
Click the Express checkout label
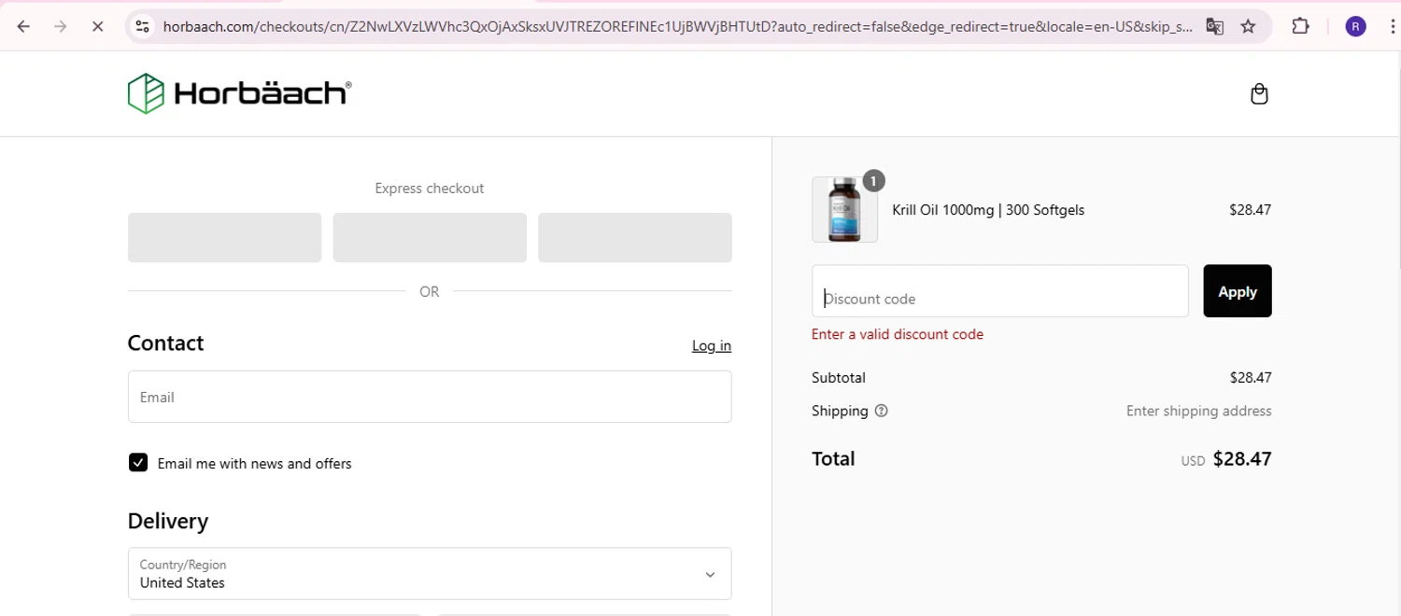430,189
